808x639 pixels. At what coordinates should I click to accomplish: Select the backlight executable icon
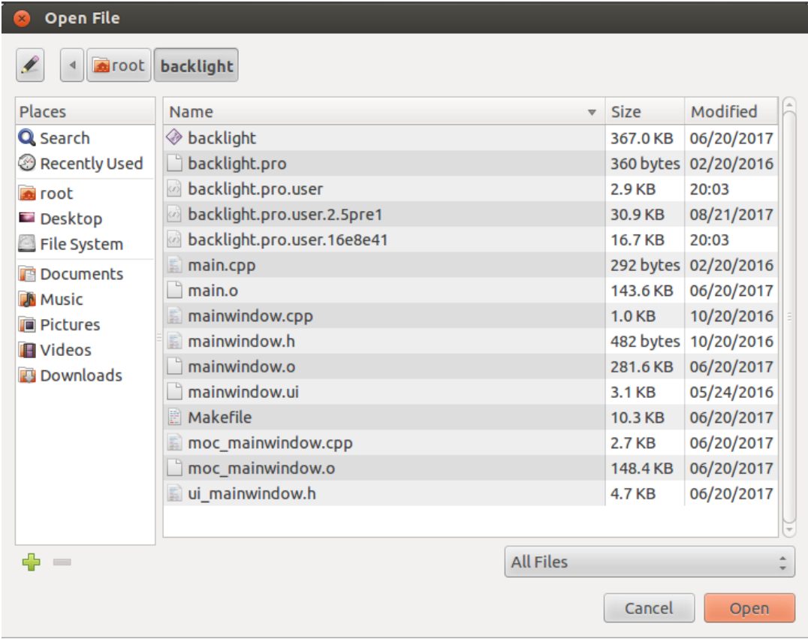[174, 137]
